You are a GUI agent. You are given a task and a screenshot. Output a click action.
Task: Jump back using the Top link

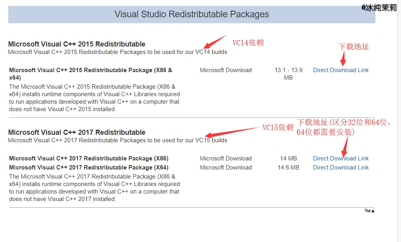[369, 210]
